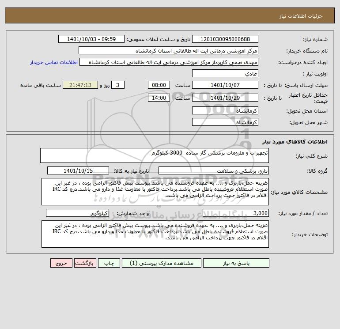Click the خروج exit button
Viewport: 340px width, 329px height.
coord(61,263)
